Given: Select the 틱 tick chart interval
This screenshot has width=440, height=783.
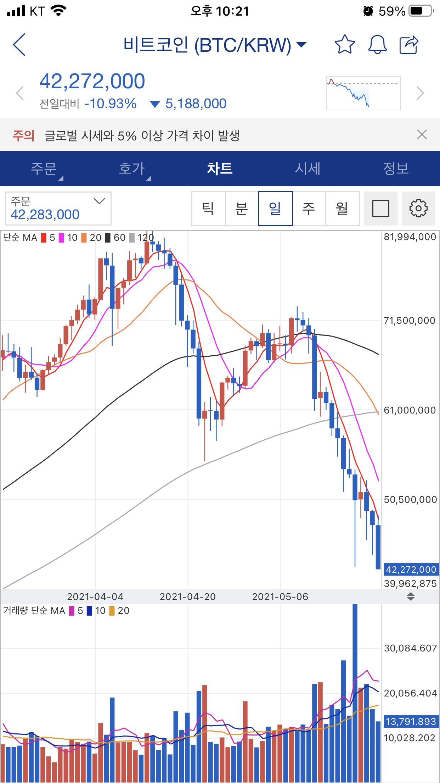Looking at the screenshot, I should pyautogui.click(x=208, y=209).
